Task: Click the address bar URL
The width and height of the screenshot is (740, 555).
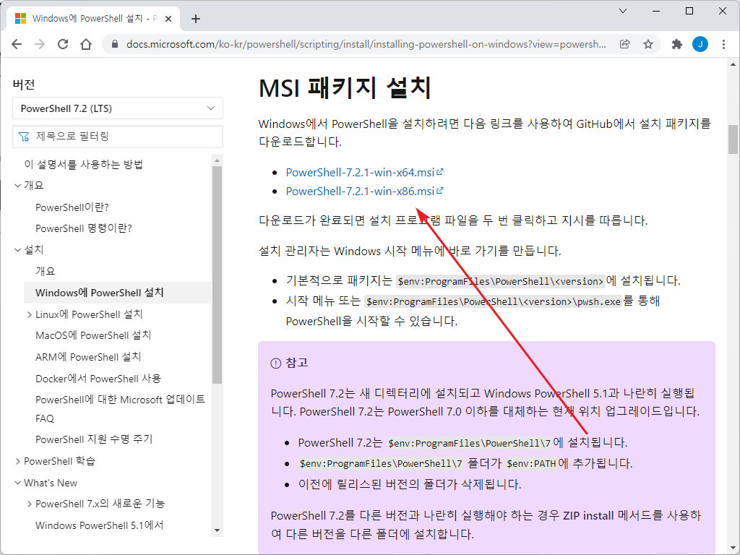Action: pyautogui.click(x=366, y=44)
